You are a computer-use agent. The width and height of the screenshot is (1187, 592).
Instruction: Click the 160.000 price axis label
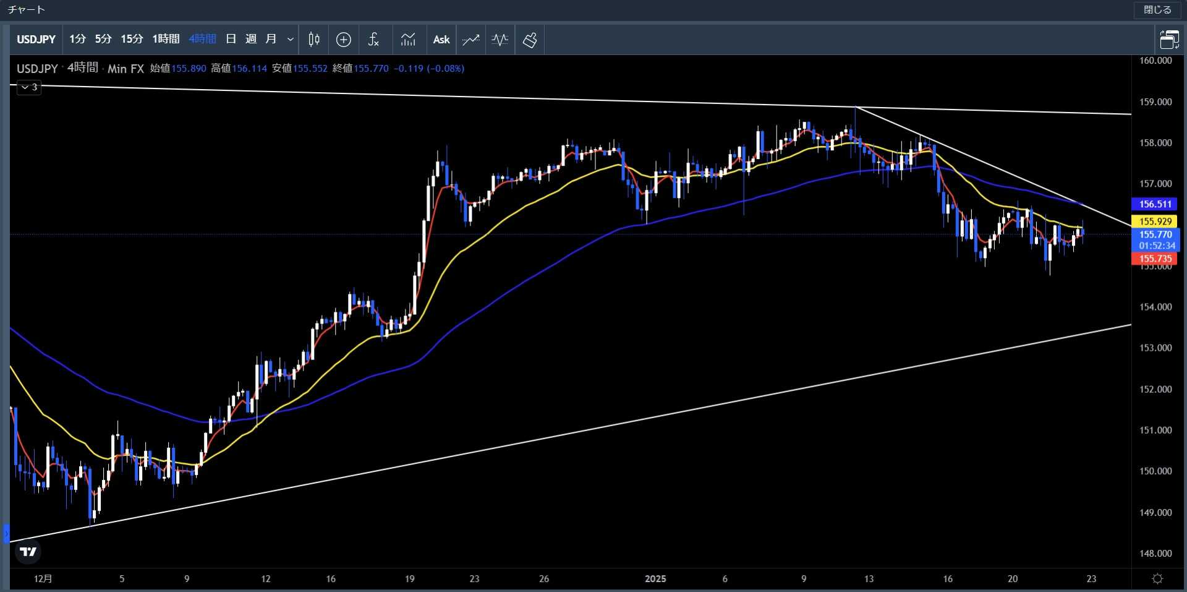pyautogui.click(x=1155, y=61)
